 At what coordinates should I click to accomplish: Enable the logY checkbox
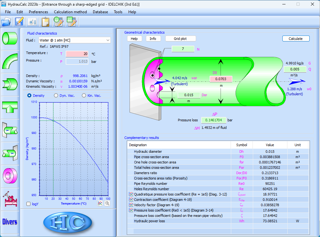point(29,204)
